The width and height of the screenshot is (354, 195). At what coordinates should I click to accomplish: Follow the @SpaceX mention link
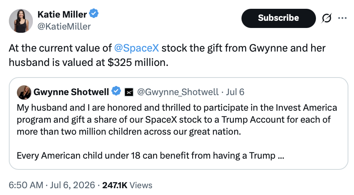[x=137, y=48]
